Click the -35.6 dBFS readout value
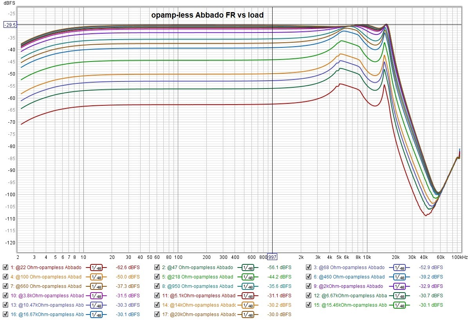 pos(279,287)
